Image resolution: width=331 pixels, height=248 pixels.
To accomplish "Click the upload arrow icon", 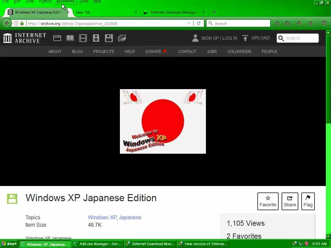I will (245, 38).
